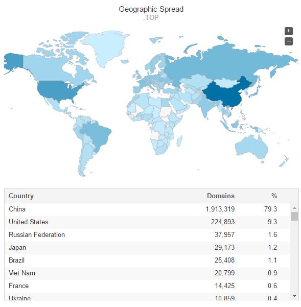Zoom out the map with minus button
This screenshot has height=307, width=301.
coord(288,41)
